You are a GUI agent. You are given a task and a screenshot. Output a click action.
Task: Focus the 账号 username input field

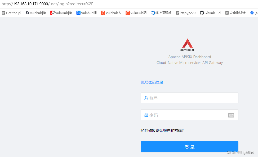(x=190, y=98)
